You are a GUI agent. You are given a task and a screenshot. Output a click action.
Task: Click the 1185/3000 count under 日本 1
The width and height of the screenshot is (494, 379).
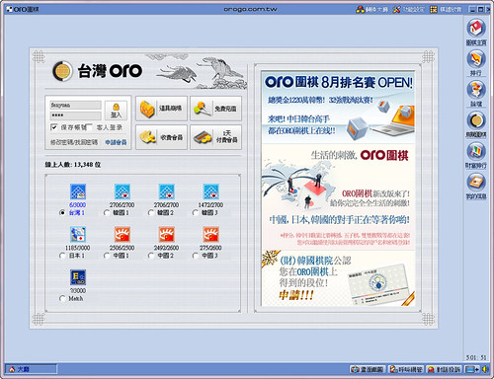pyautogui.click(x=77, y=248)
